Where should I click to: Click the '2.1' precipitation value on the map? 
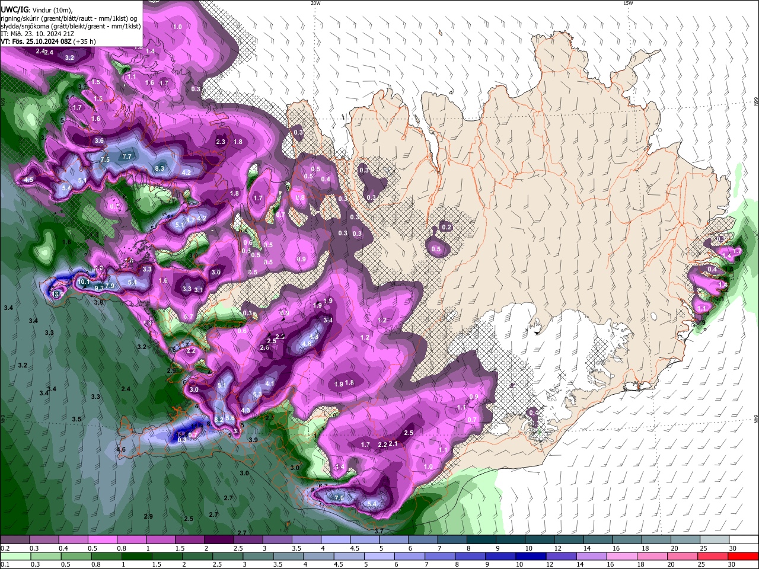point(393,444)
